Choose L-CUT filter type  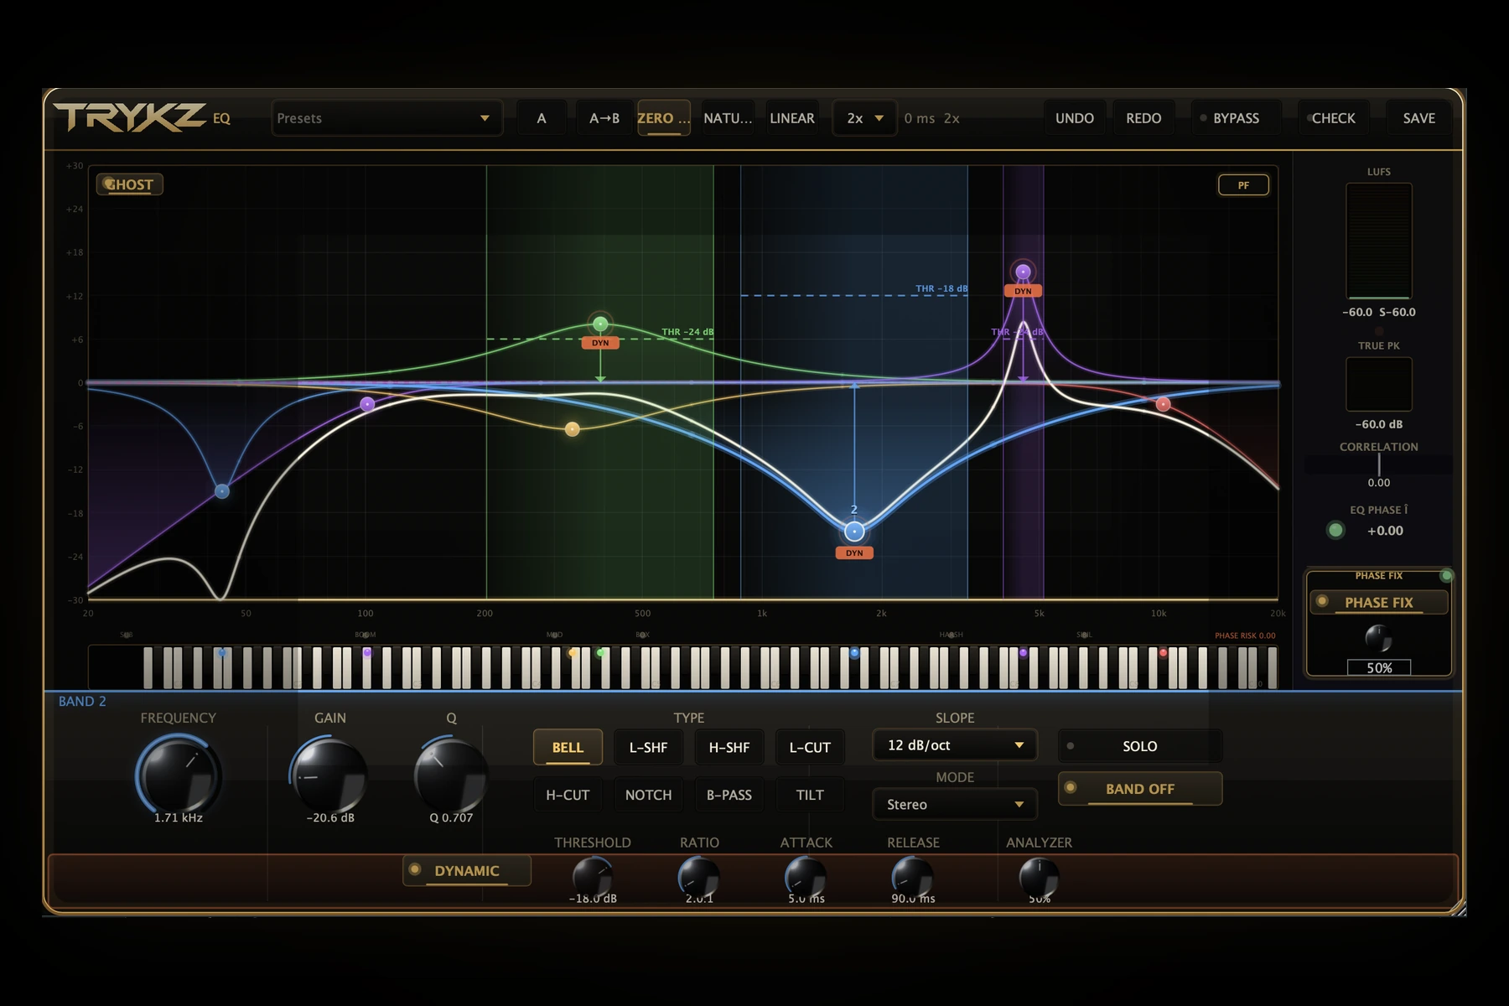click(810, 747)
